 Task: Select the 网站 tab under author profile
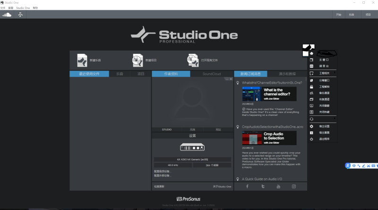pyautogui.click(x=218, y=130)
